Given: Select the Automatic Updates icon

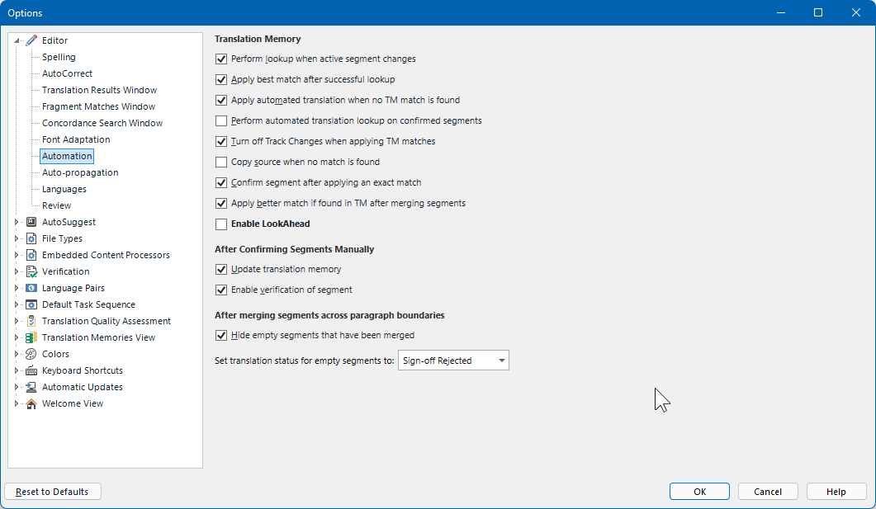Looking at the screenshot, I should tap(33, 386).
